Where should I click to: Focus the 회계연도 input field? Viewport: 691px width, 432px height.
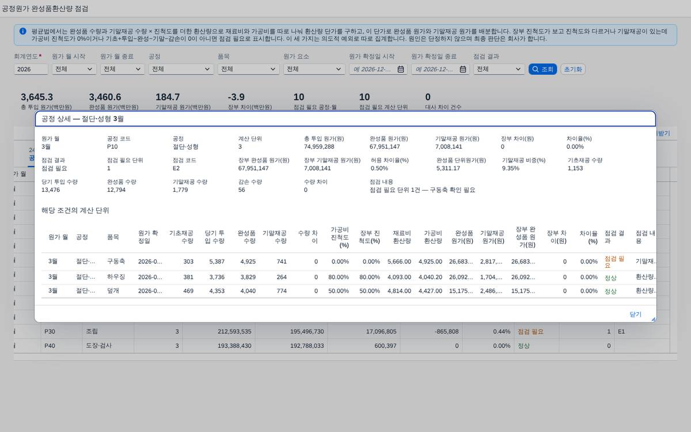click(31, 69)
